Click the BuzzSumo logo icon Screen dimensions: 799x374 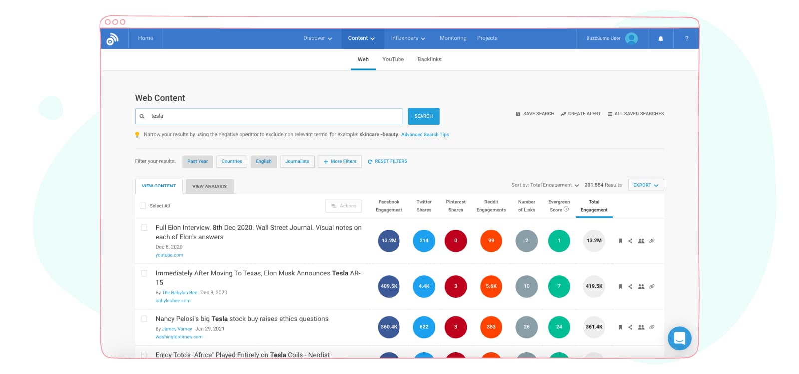113,38
